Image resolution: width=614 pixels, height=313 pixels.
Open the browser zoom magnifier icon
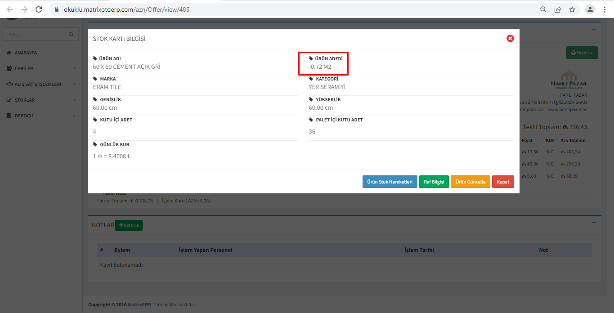click(x=543, y=9)
